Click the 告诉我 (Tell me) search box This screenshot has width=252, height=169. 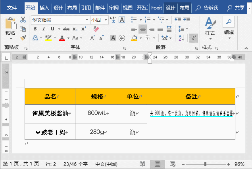pyautogui.click(x=208, y=8)
